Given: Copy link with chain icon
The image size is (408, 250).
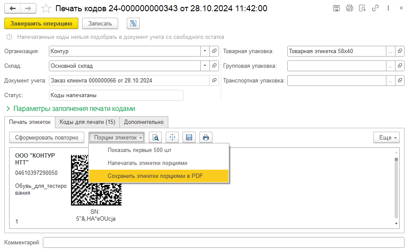Looking at the screenshot, I should click(x=375, y=8).
